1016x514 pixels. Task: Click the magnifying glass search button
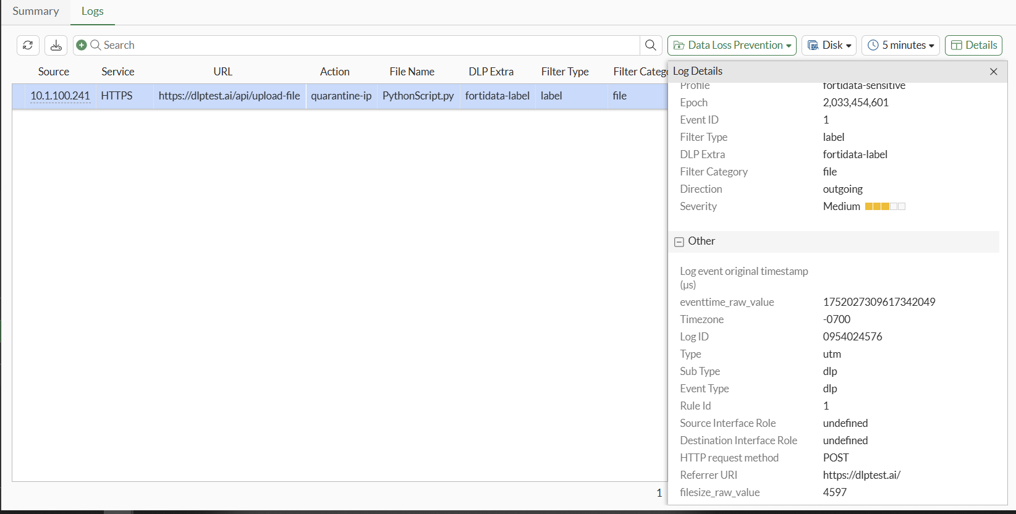(x=651, y=45)
